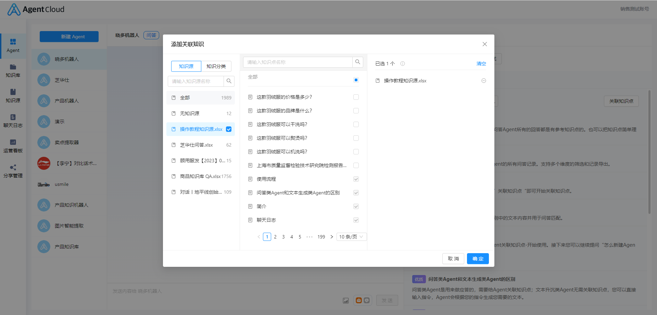The width and height of the screenshot is (657, 315).
Task: Click search icon in knowledge source search box
Action: 229,81
